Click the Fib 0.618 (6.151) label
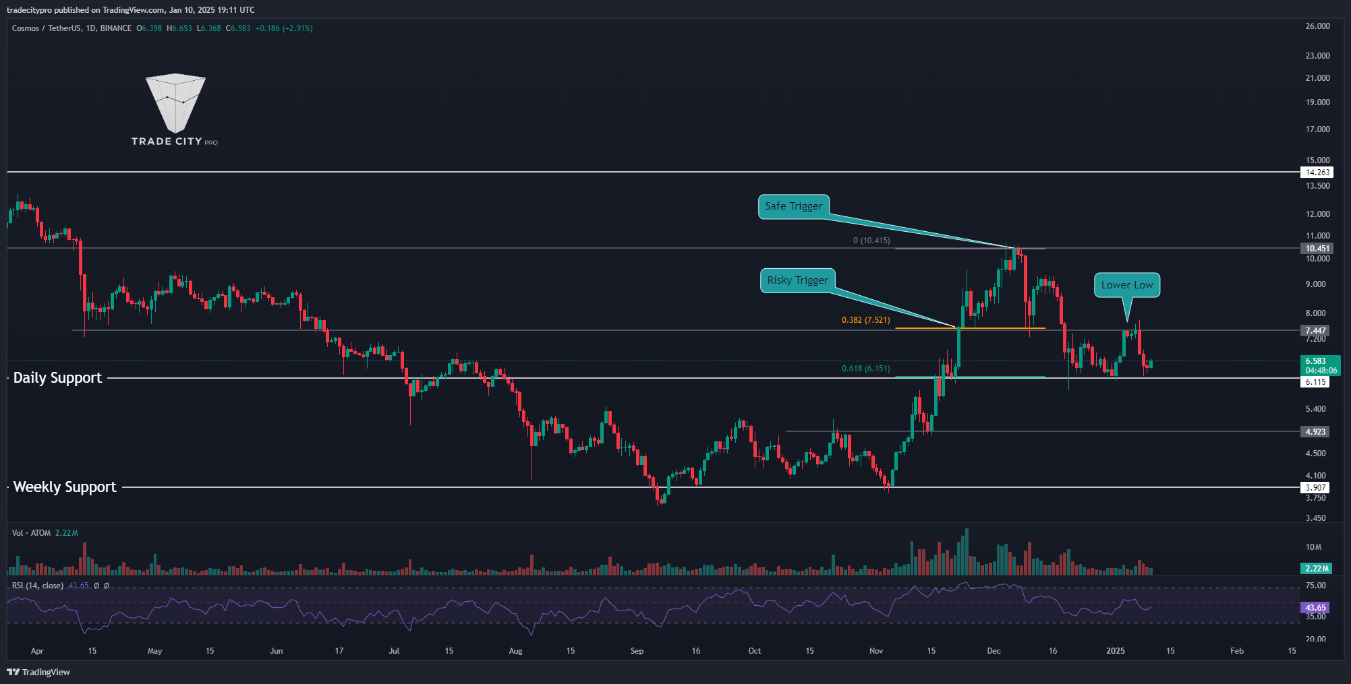Viewport: 1351px width, 684px height. coord(866,369)
